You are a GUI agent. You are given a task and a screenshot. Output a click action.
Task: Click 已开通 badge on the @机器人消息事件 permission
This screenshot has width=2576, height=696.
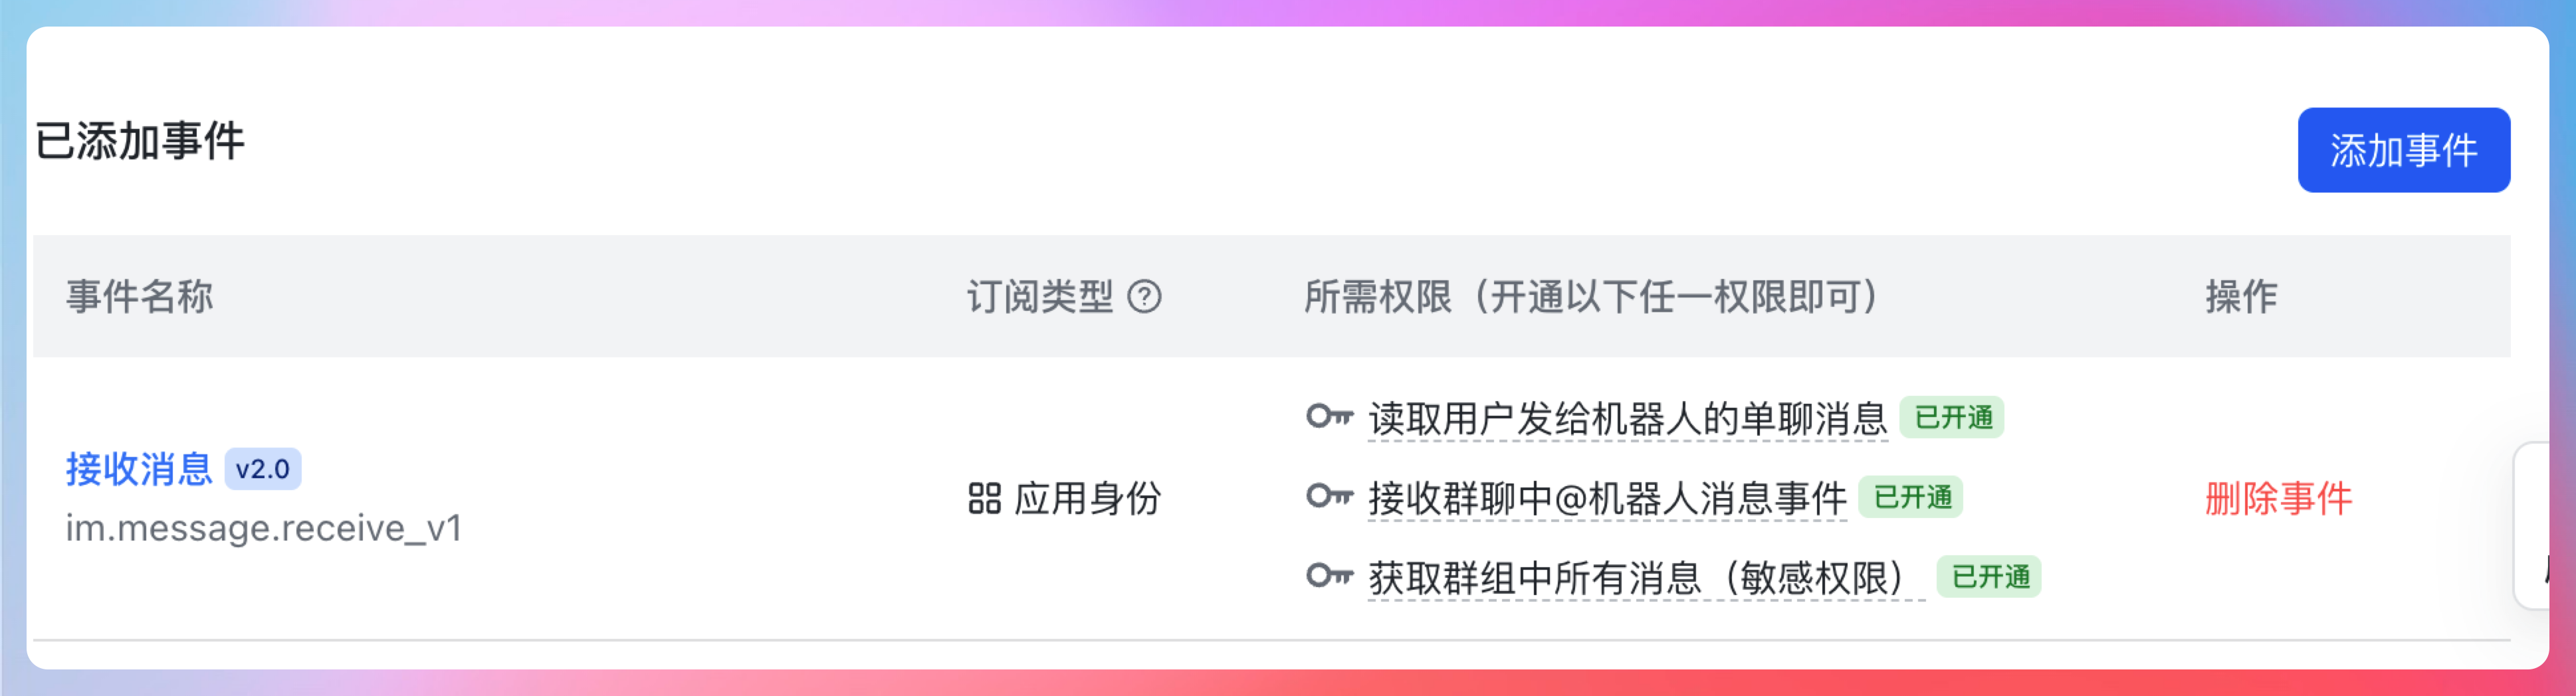[x=1911, y=497]
